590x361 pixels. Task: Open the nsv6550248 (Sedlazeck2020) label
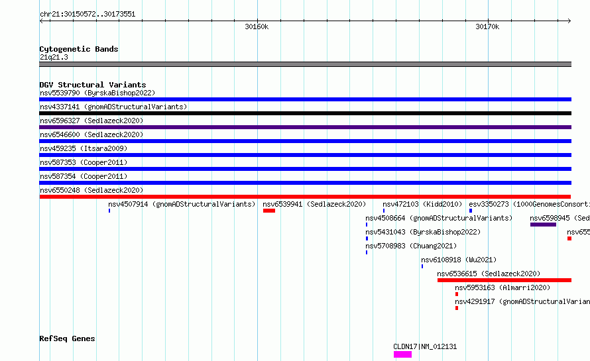tap(91, 190)
